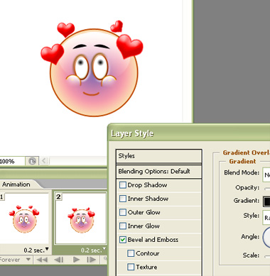This screenshot has width=270, height=276.
Task: Click the Angle dial
Action: pos(266,237)
